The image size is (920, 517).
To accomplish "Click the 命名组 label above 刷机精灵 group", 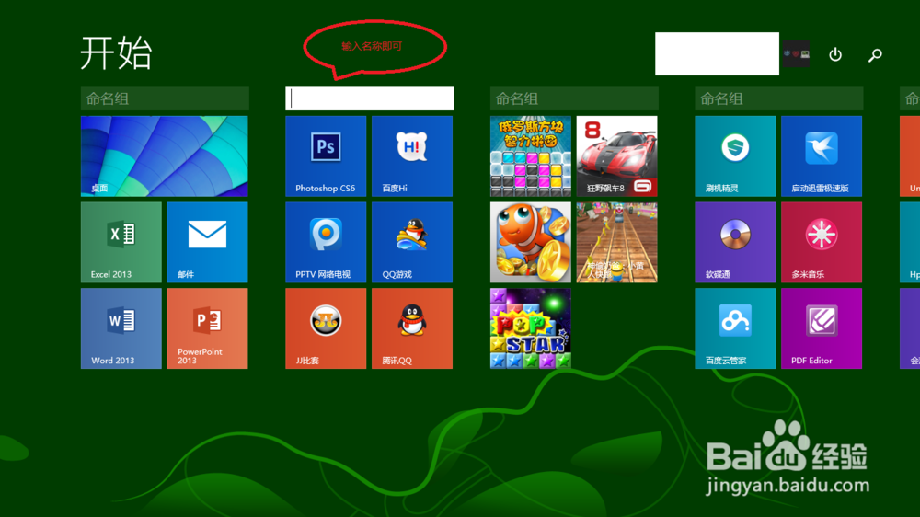I will point(779,98).
